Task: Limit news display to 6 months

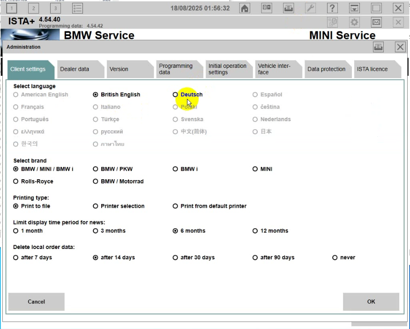Action: (189, 231)
